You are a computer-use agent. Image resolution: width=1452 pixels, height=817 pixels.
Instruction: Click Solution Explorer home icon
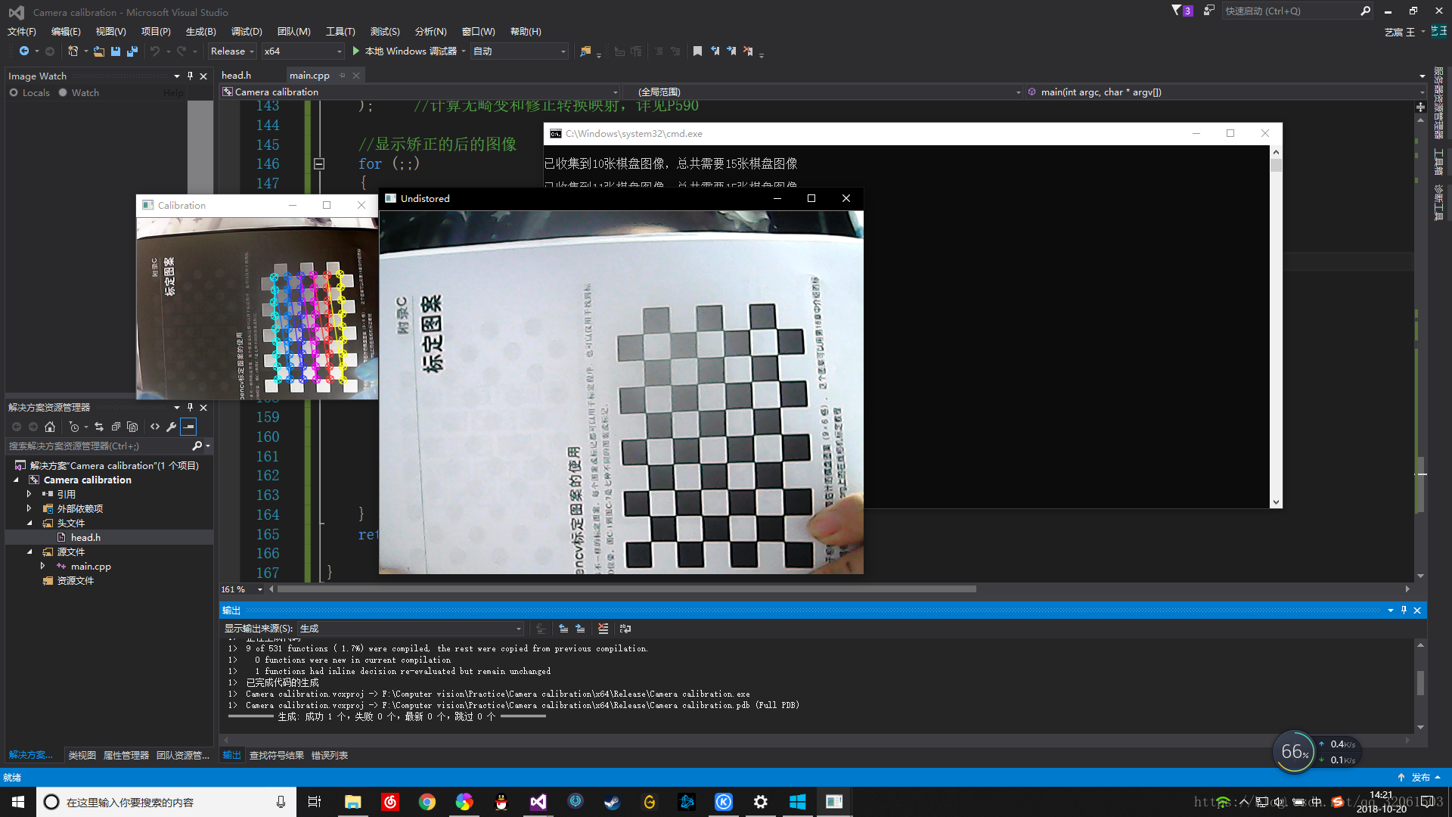point(50,427)
